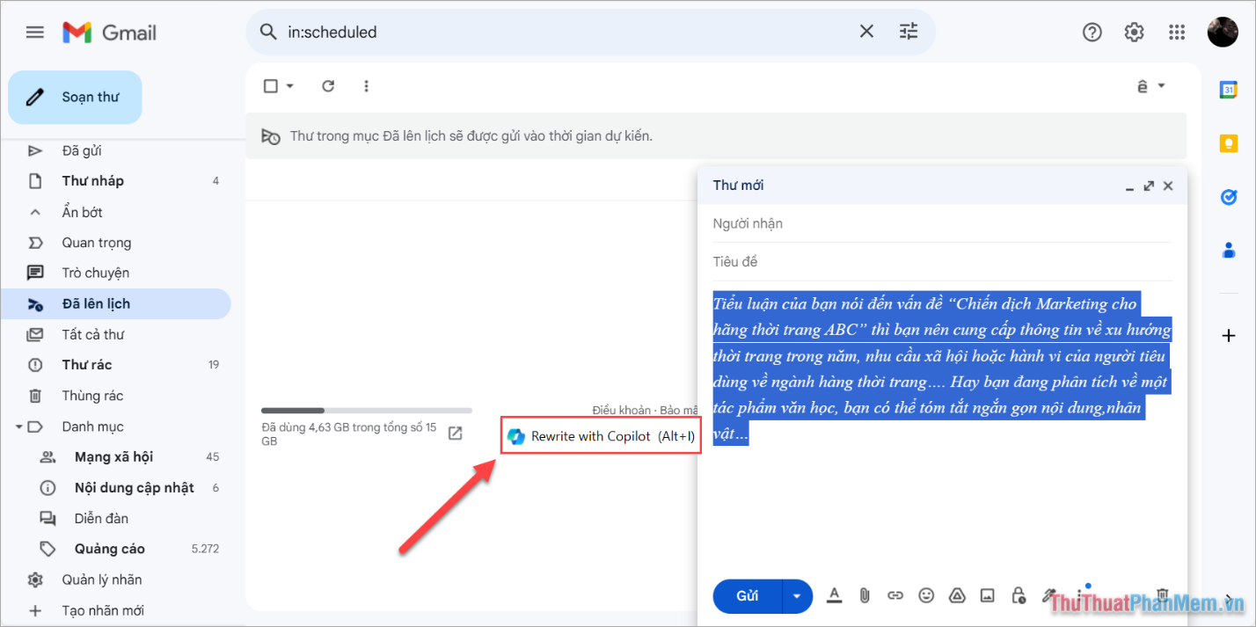Click the Điều khoản link
Viewport: 1256px width, 627px height.
coord(622,411)
